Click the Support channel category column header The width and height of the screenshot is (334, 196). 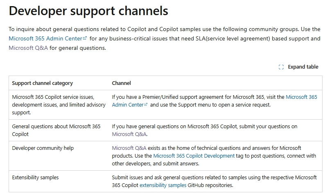43,83
